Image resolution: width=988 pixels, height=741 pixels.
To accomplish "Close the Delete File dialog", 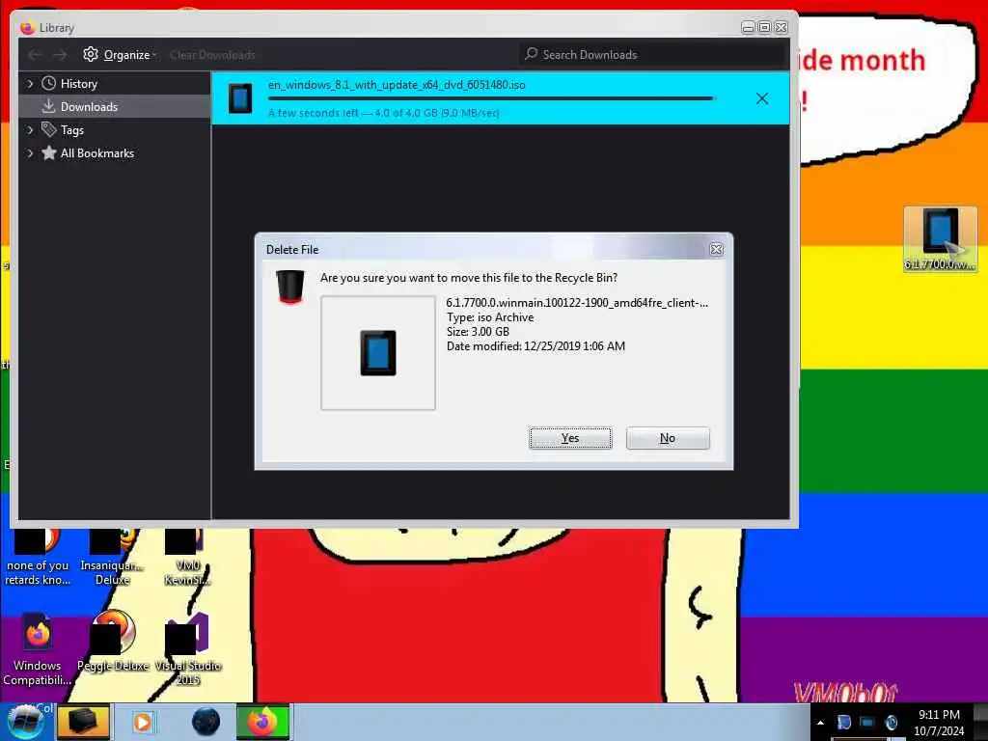I will [717, 249].
